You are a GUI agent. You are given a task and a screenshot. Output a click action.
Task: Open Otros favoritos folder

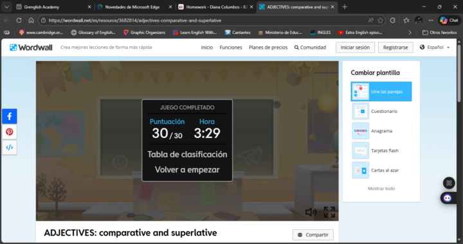tap(439, 32)
